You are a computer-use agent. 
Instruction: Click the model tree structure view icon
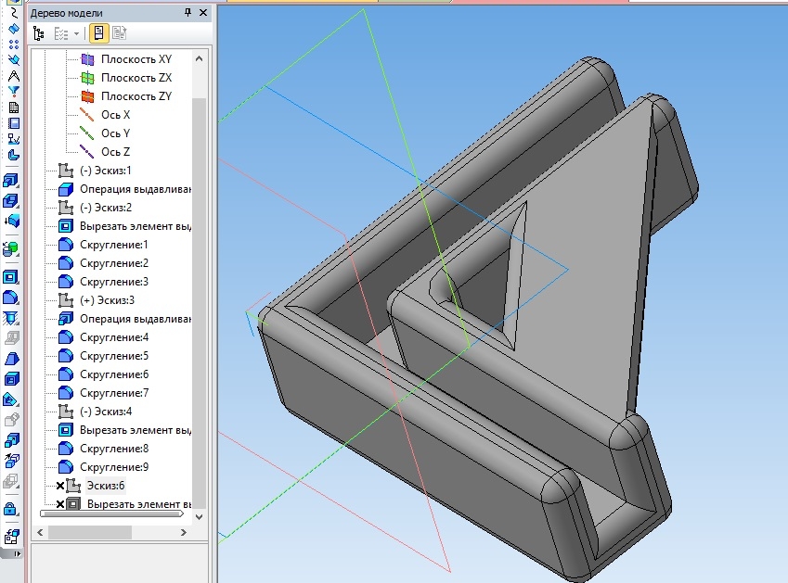[39, 33]
